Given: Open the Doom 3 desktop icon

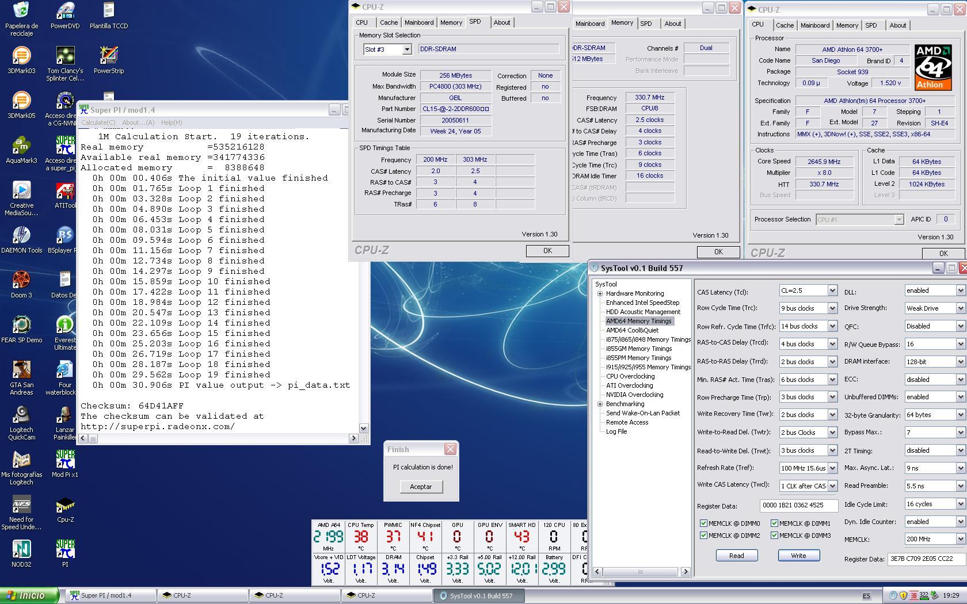Looking at the screenshot, I should [x=21, y=281].
